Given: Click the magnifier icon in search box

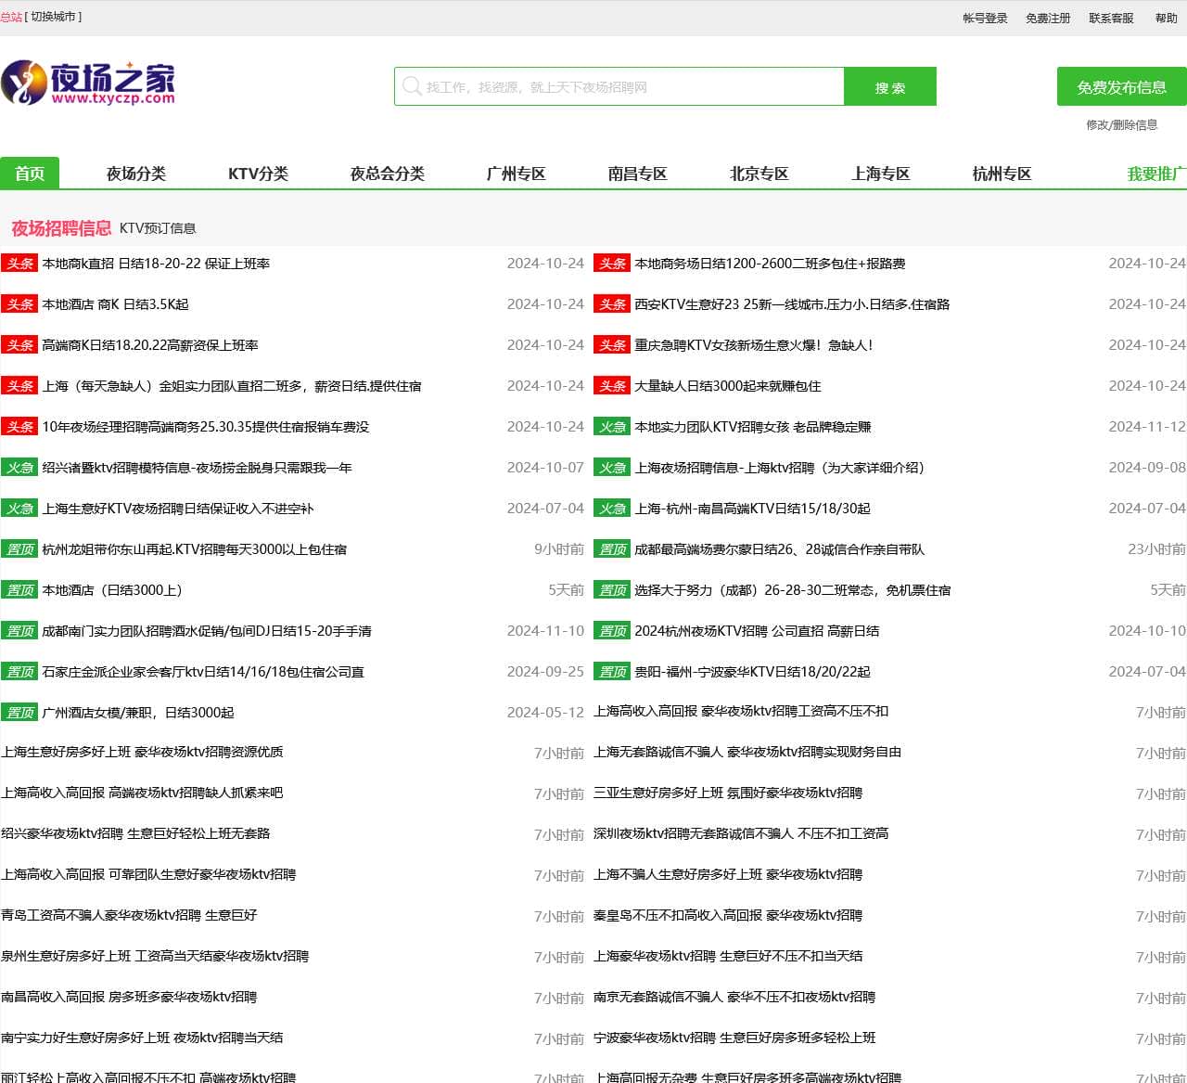Looking at the screenshot, I should pos(411,86).
